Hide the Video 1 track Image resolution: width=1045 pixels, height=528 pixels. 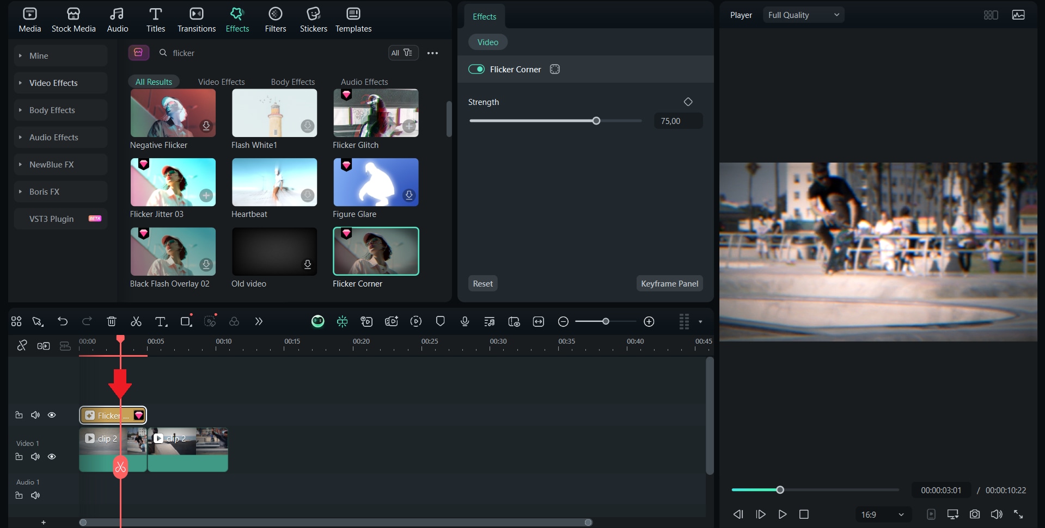52,457
